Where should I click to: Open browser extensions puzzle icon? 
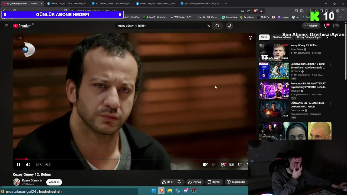coord(296,11)
